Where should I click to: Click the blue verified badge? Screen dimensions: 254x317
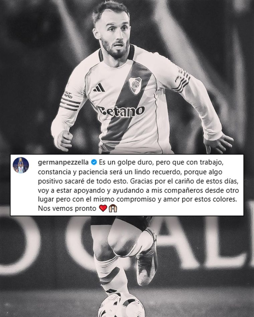[94, 162]
